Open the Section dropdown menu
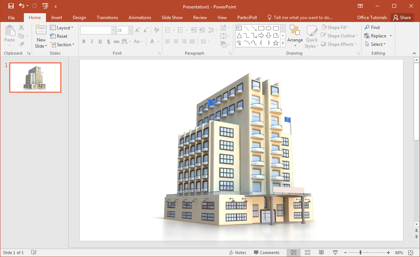Viewport: 420px width, 257px height. 62,45
